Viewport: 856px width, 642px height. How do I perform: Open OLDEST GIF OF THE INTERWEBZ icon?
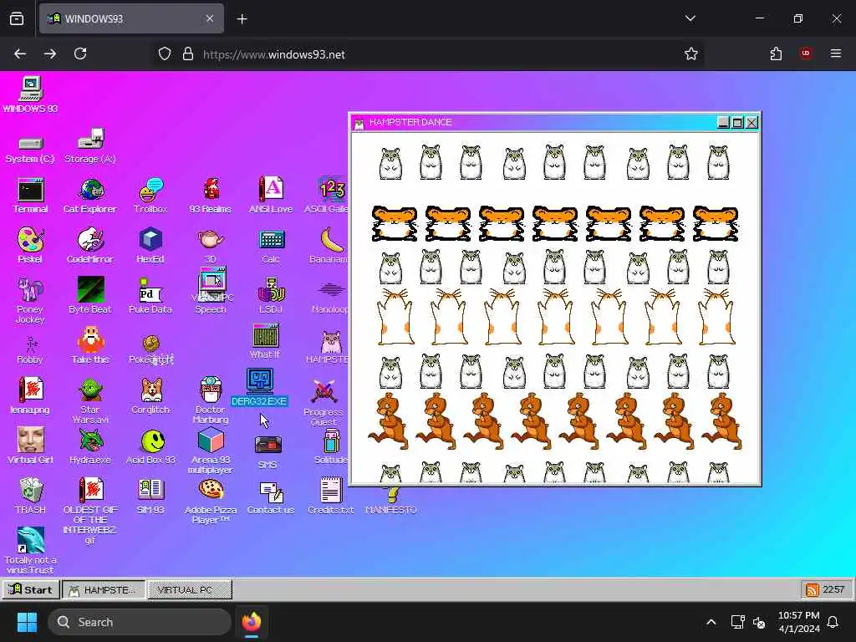click(x=90, y=511)
